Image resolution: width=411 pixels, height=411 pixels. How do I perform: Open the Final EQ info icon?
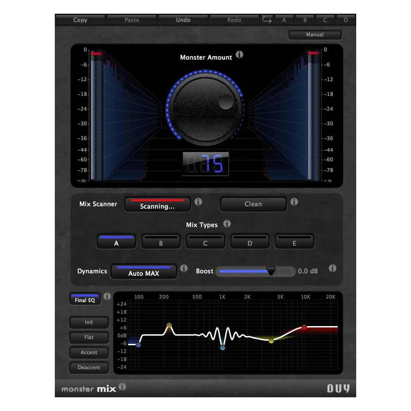tap(107, 297)
